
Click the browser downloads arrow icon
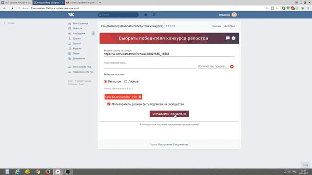point(308,8)
